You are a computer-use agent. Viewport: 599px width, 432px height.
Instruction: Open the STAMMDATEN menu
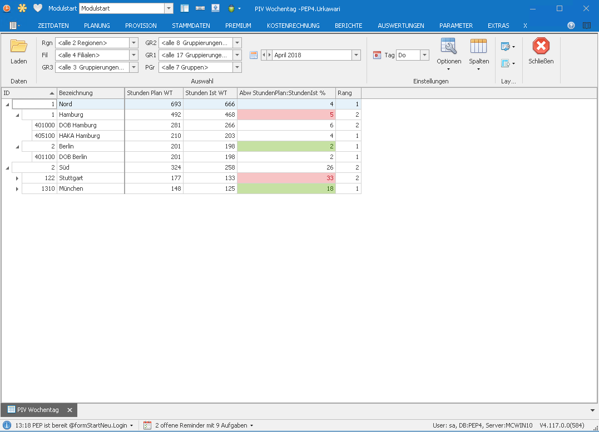[x=191, y=26]
